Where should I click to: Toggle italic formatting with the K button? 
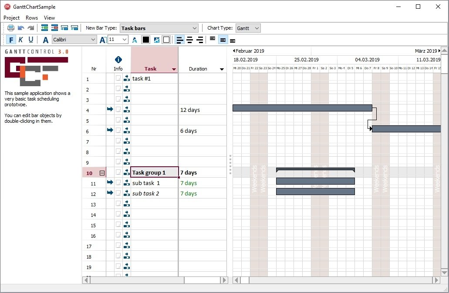click(x=20, y=40)
